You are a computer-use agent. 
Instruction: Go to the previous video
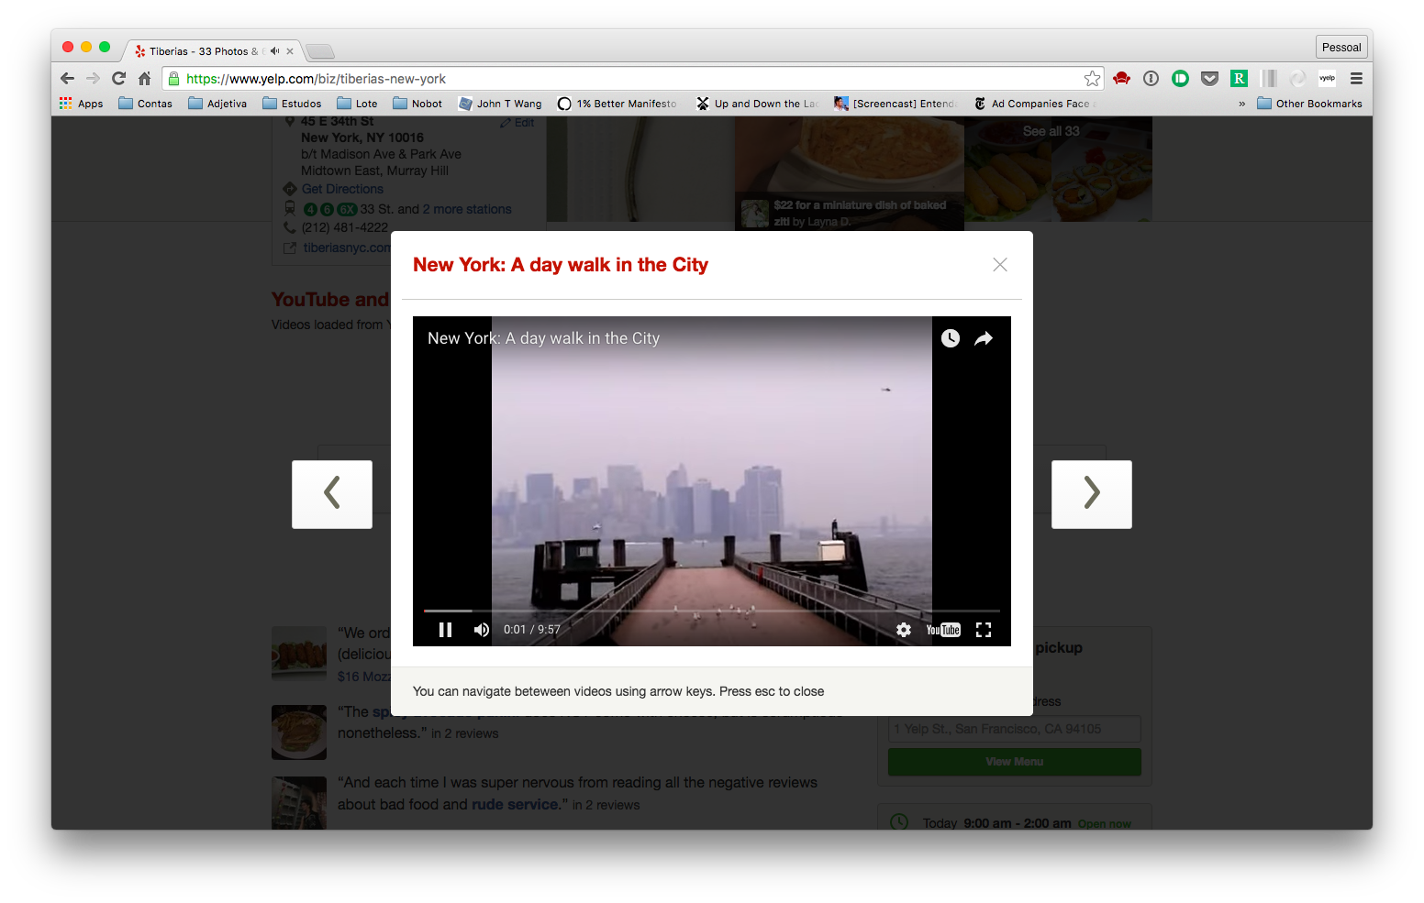pyautogui.click(x=332, y=494)
